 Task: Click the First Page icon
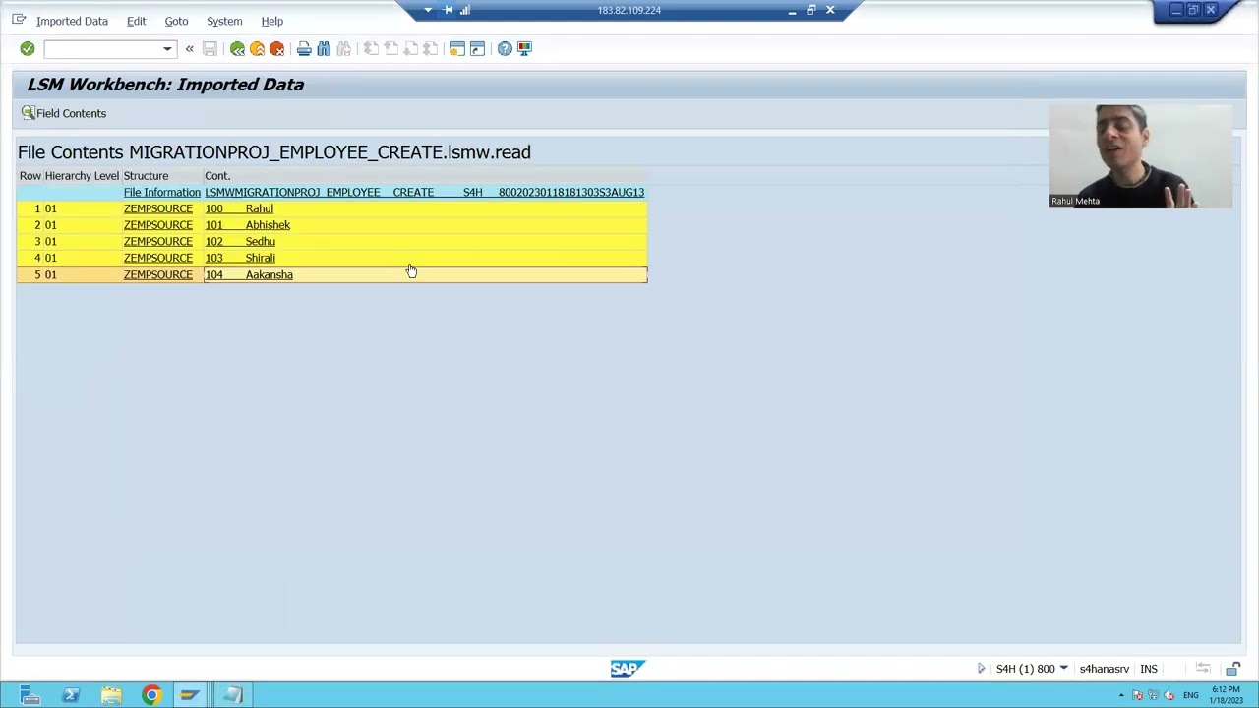[x=371, y=48]
